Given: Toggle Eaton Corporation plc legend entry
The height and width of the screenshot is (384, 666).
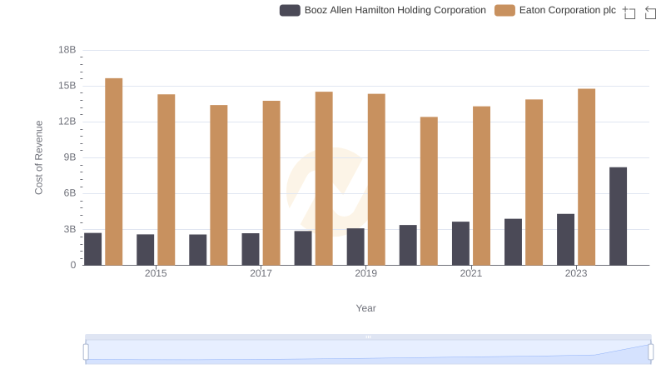Looking at the screenshot, I should pyautogui.click(x=554, y=10).
